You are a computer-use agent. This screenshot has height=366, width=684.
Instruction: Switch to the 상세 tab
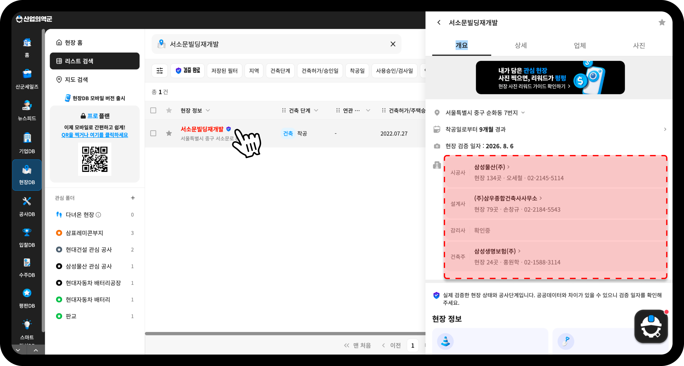[521, 45]
